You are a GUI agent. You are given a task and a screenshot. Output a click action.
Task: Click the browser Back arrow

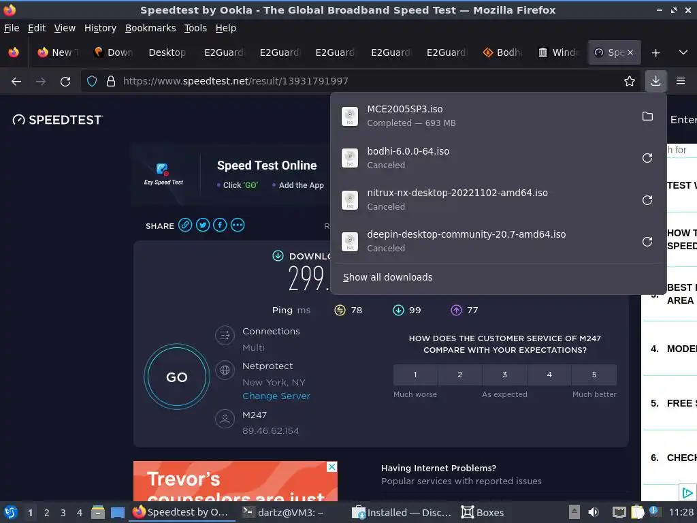(16, 82)
